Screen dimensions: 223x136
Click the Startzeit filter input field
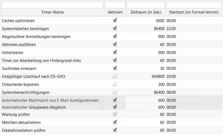coord(194,5)
